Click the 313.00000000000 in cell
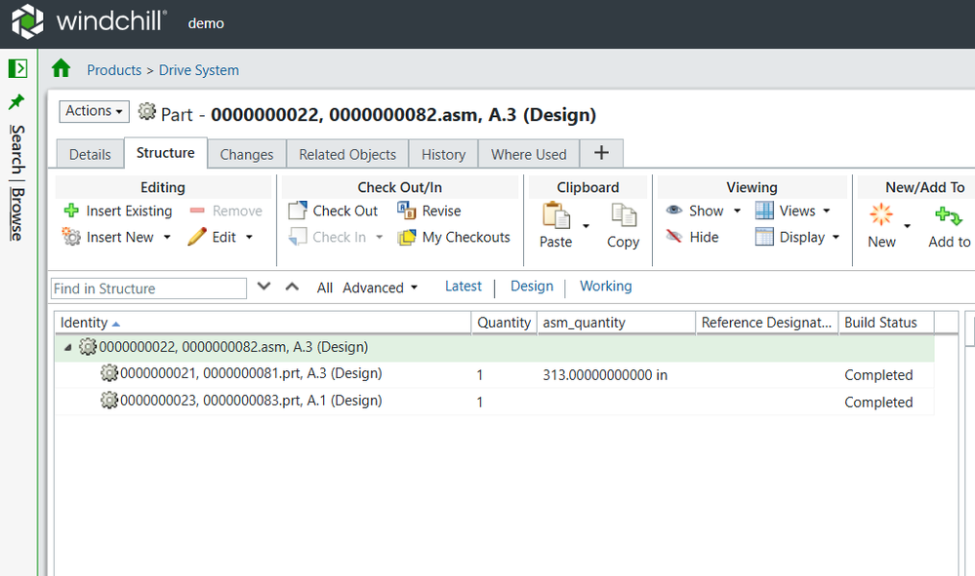This screenshot has height=576, width=975. [605, 375]
